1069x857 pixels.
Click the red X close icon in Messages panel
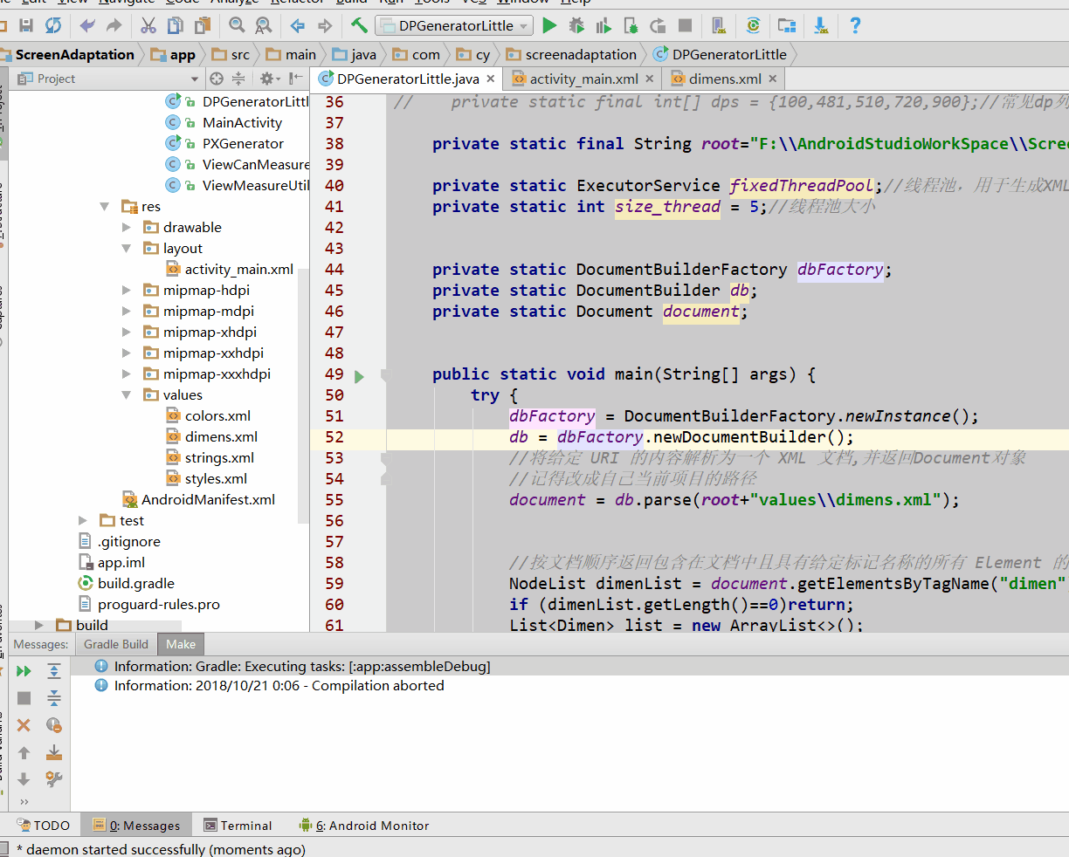coord(24,725)
